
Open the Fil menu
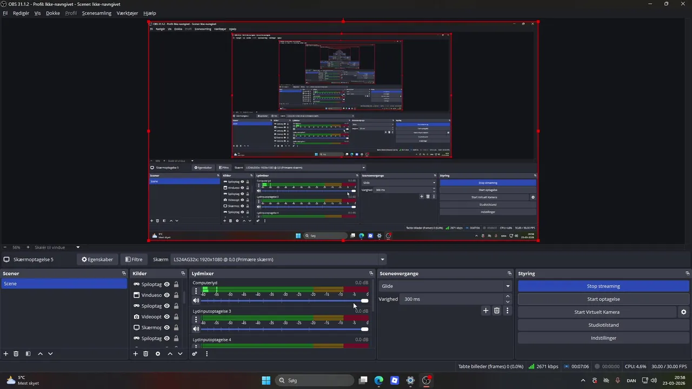point(5,13)
